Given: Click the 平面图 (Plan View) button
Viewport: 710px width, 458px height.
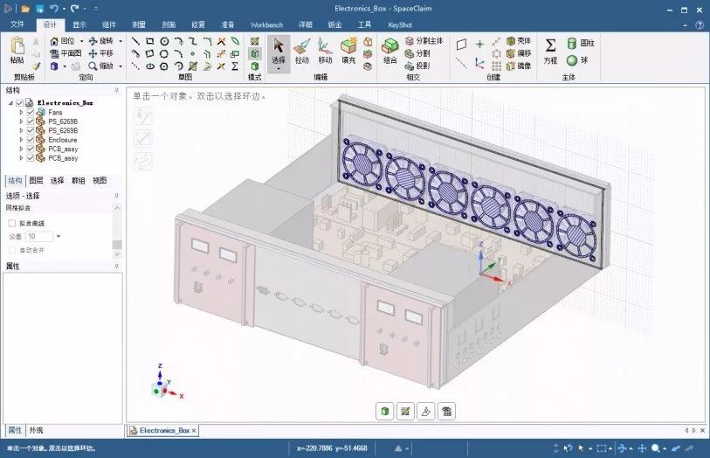Looking at the screenshot, I should coord(65,52).
